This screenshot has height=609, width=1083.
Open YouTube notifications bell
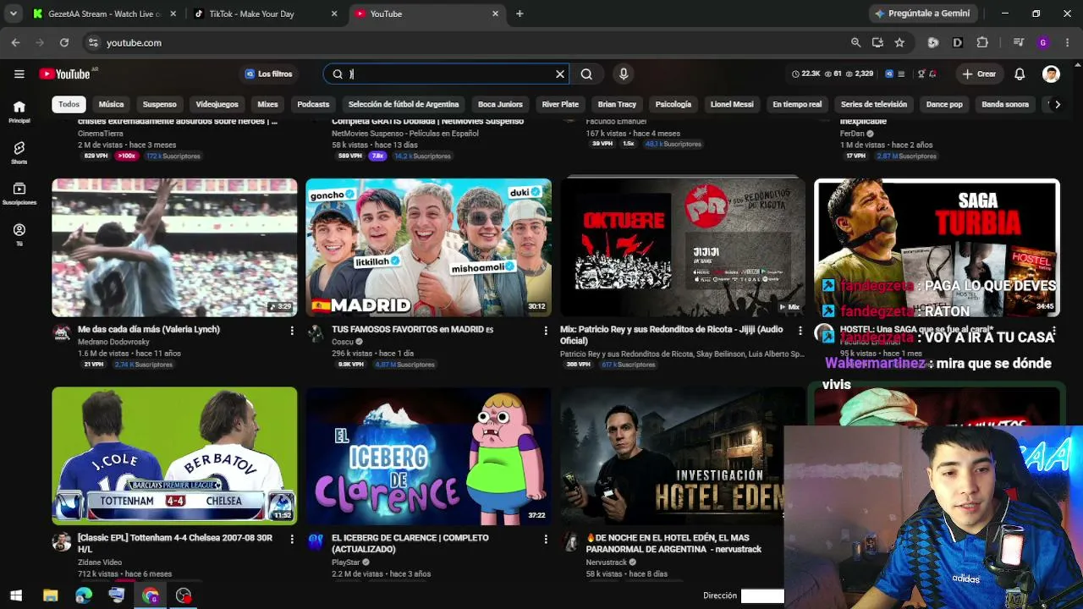coord(1020,74)
